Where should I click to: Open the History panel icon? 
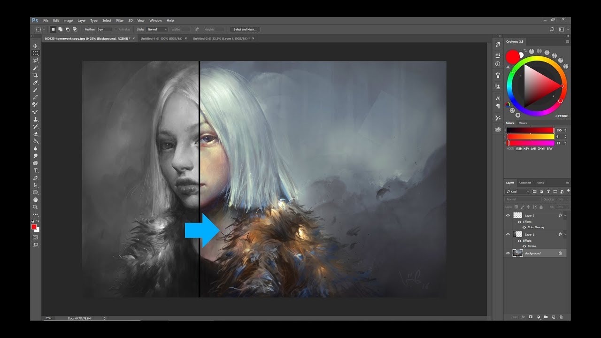(498, 44)
